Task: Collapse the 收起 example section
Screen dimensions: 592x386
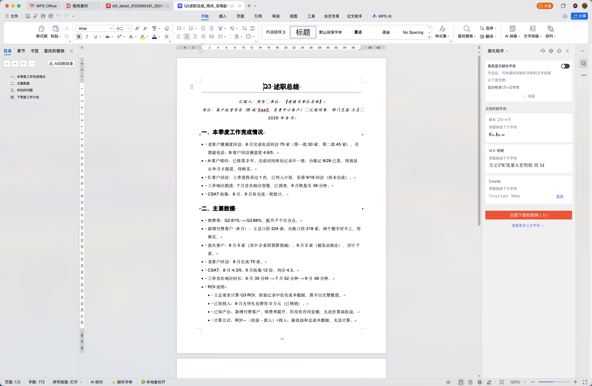Action: tap(529, 96)
